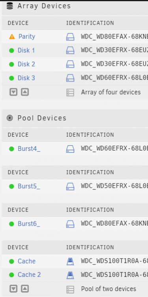
Task: Click the Array of four devices summary icon
Action: click(70, 93)
